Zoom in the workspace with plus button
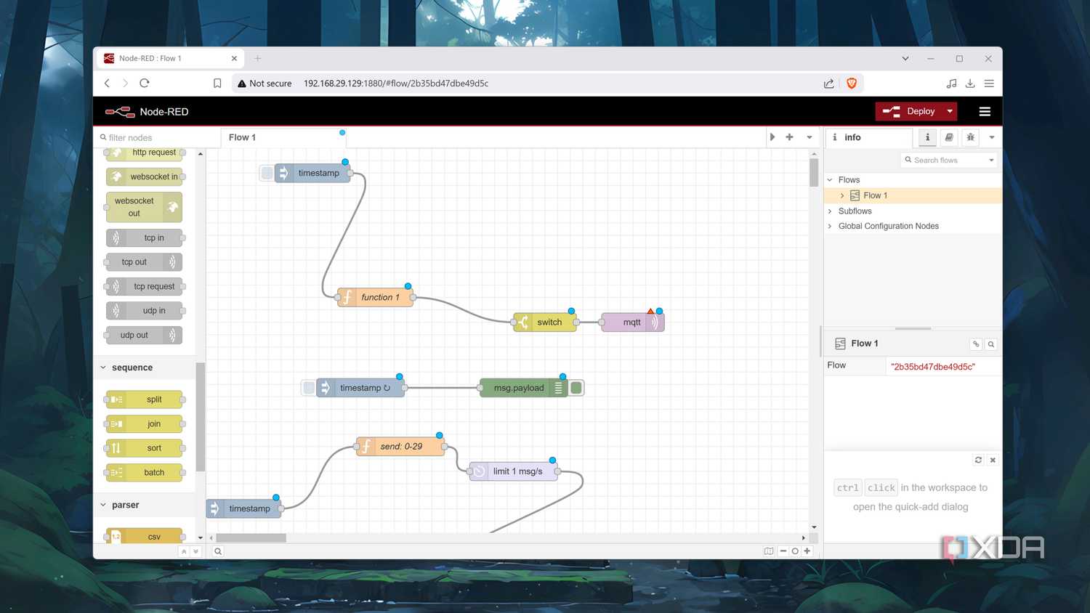The height and width of the screenshot is (613, 1090). tap(807, 551)
